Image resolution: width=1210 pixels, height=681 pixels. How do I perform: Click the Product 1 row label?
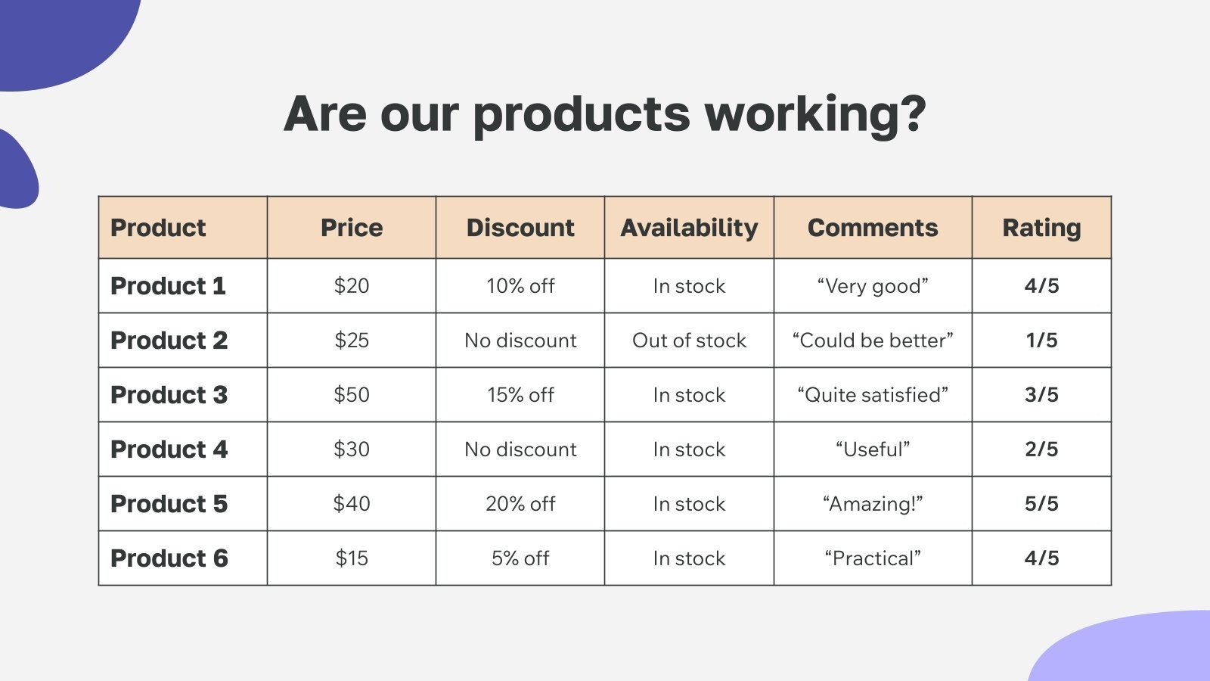tap(168, 286)
